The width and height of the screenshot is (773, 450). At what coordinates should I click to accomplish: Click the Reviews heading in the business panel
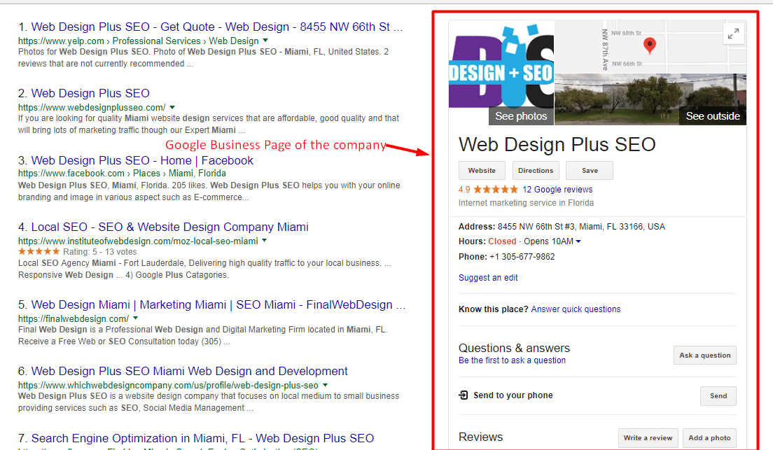(x=480, y=437)
